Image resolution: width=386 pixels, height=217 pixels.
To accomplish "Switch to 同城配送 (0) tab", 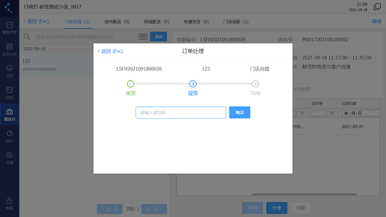I will coord(157,21).
